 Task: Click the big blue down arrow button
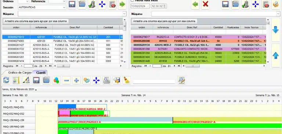point(275,30)
